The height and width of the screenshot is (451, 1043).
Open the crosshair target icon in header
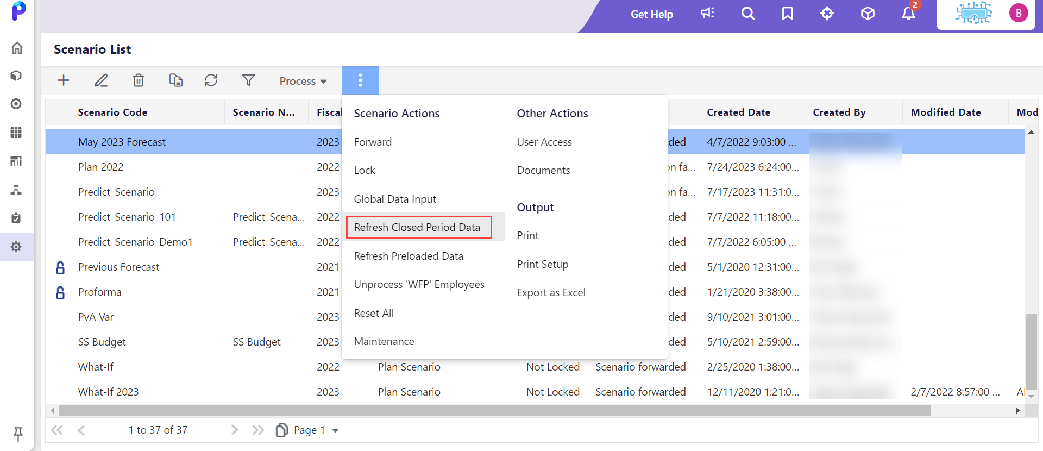827,14
